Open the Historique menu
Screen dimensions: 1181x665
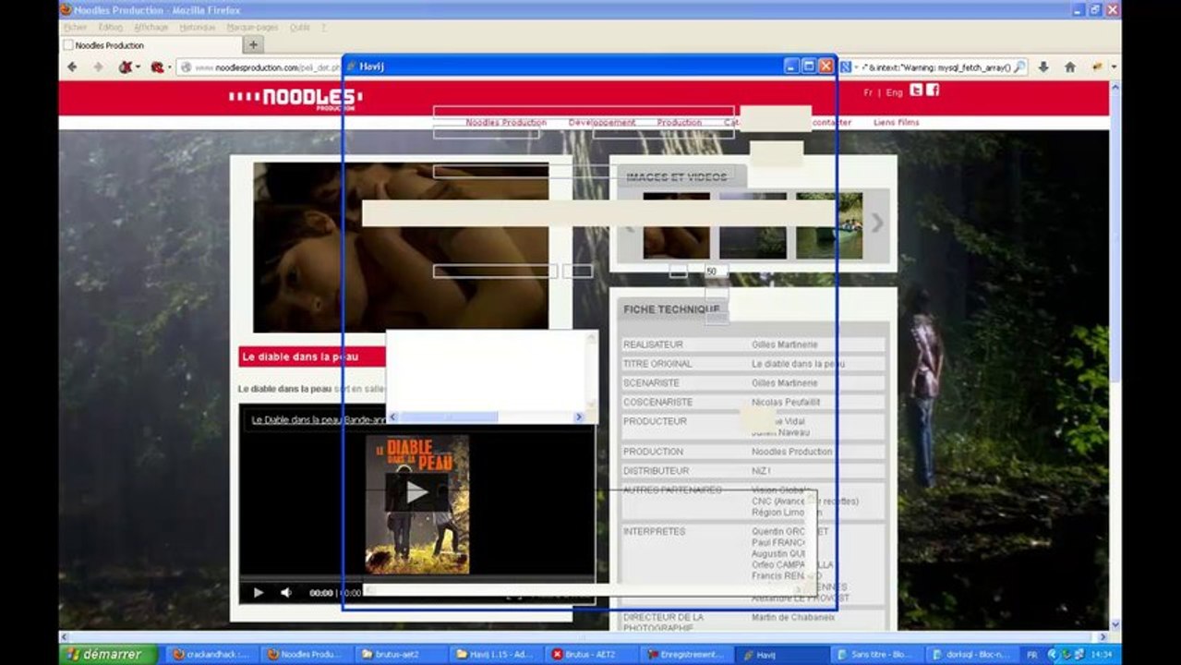(x=198, y=28)
